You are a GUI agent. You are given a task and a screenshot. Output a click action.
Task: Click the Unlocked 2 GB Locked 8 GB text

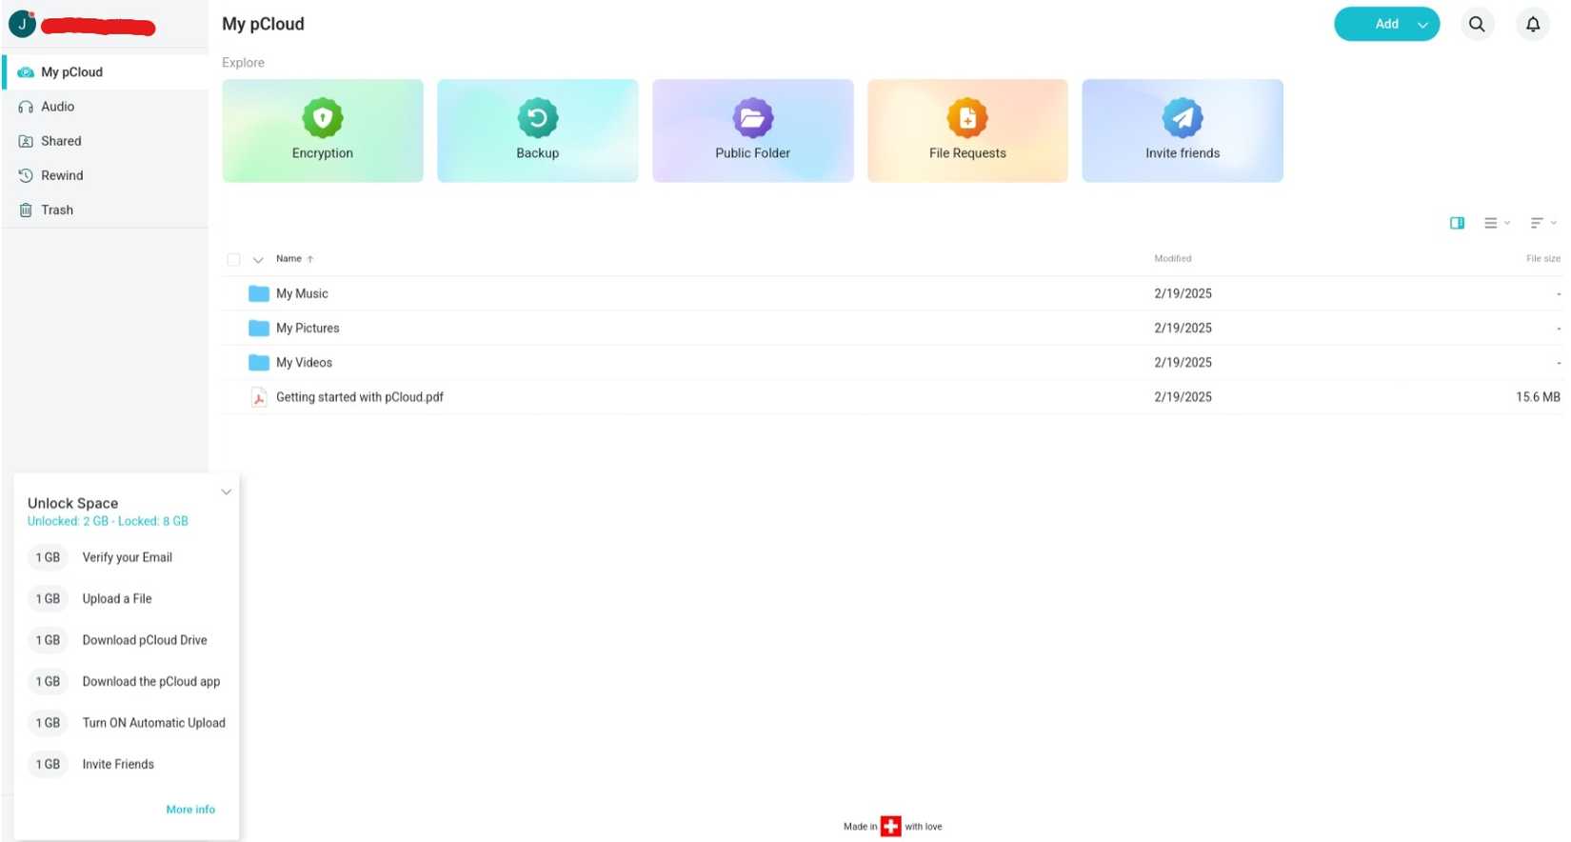point(108,521)
